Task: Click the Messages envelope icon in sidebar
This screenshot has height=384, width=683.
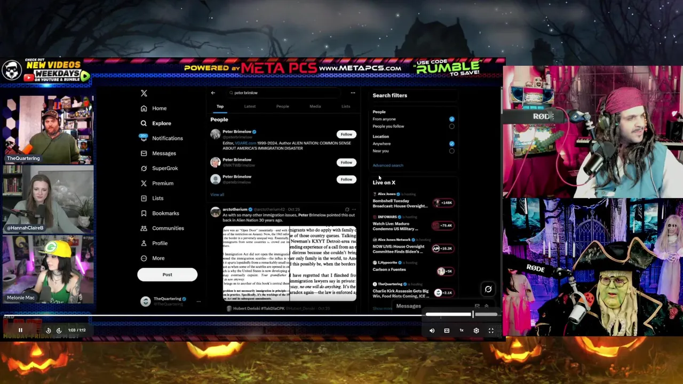Action: point(144,153)
